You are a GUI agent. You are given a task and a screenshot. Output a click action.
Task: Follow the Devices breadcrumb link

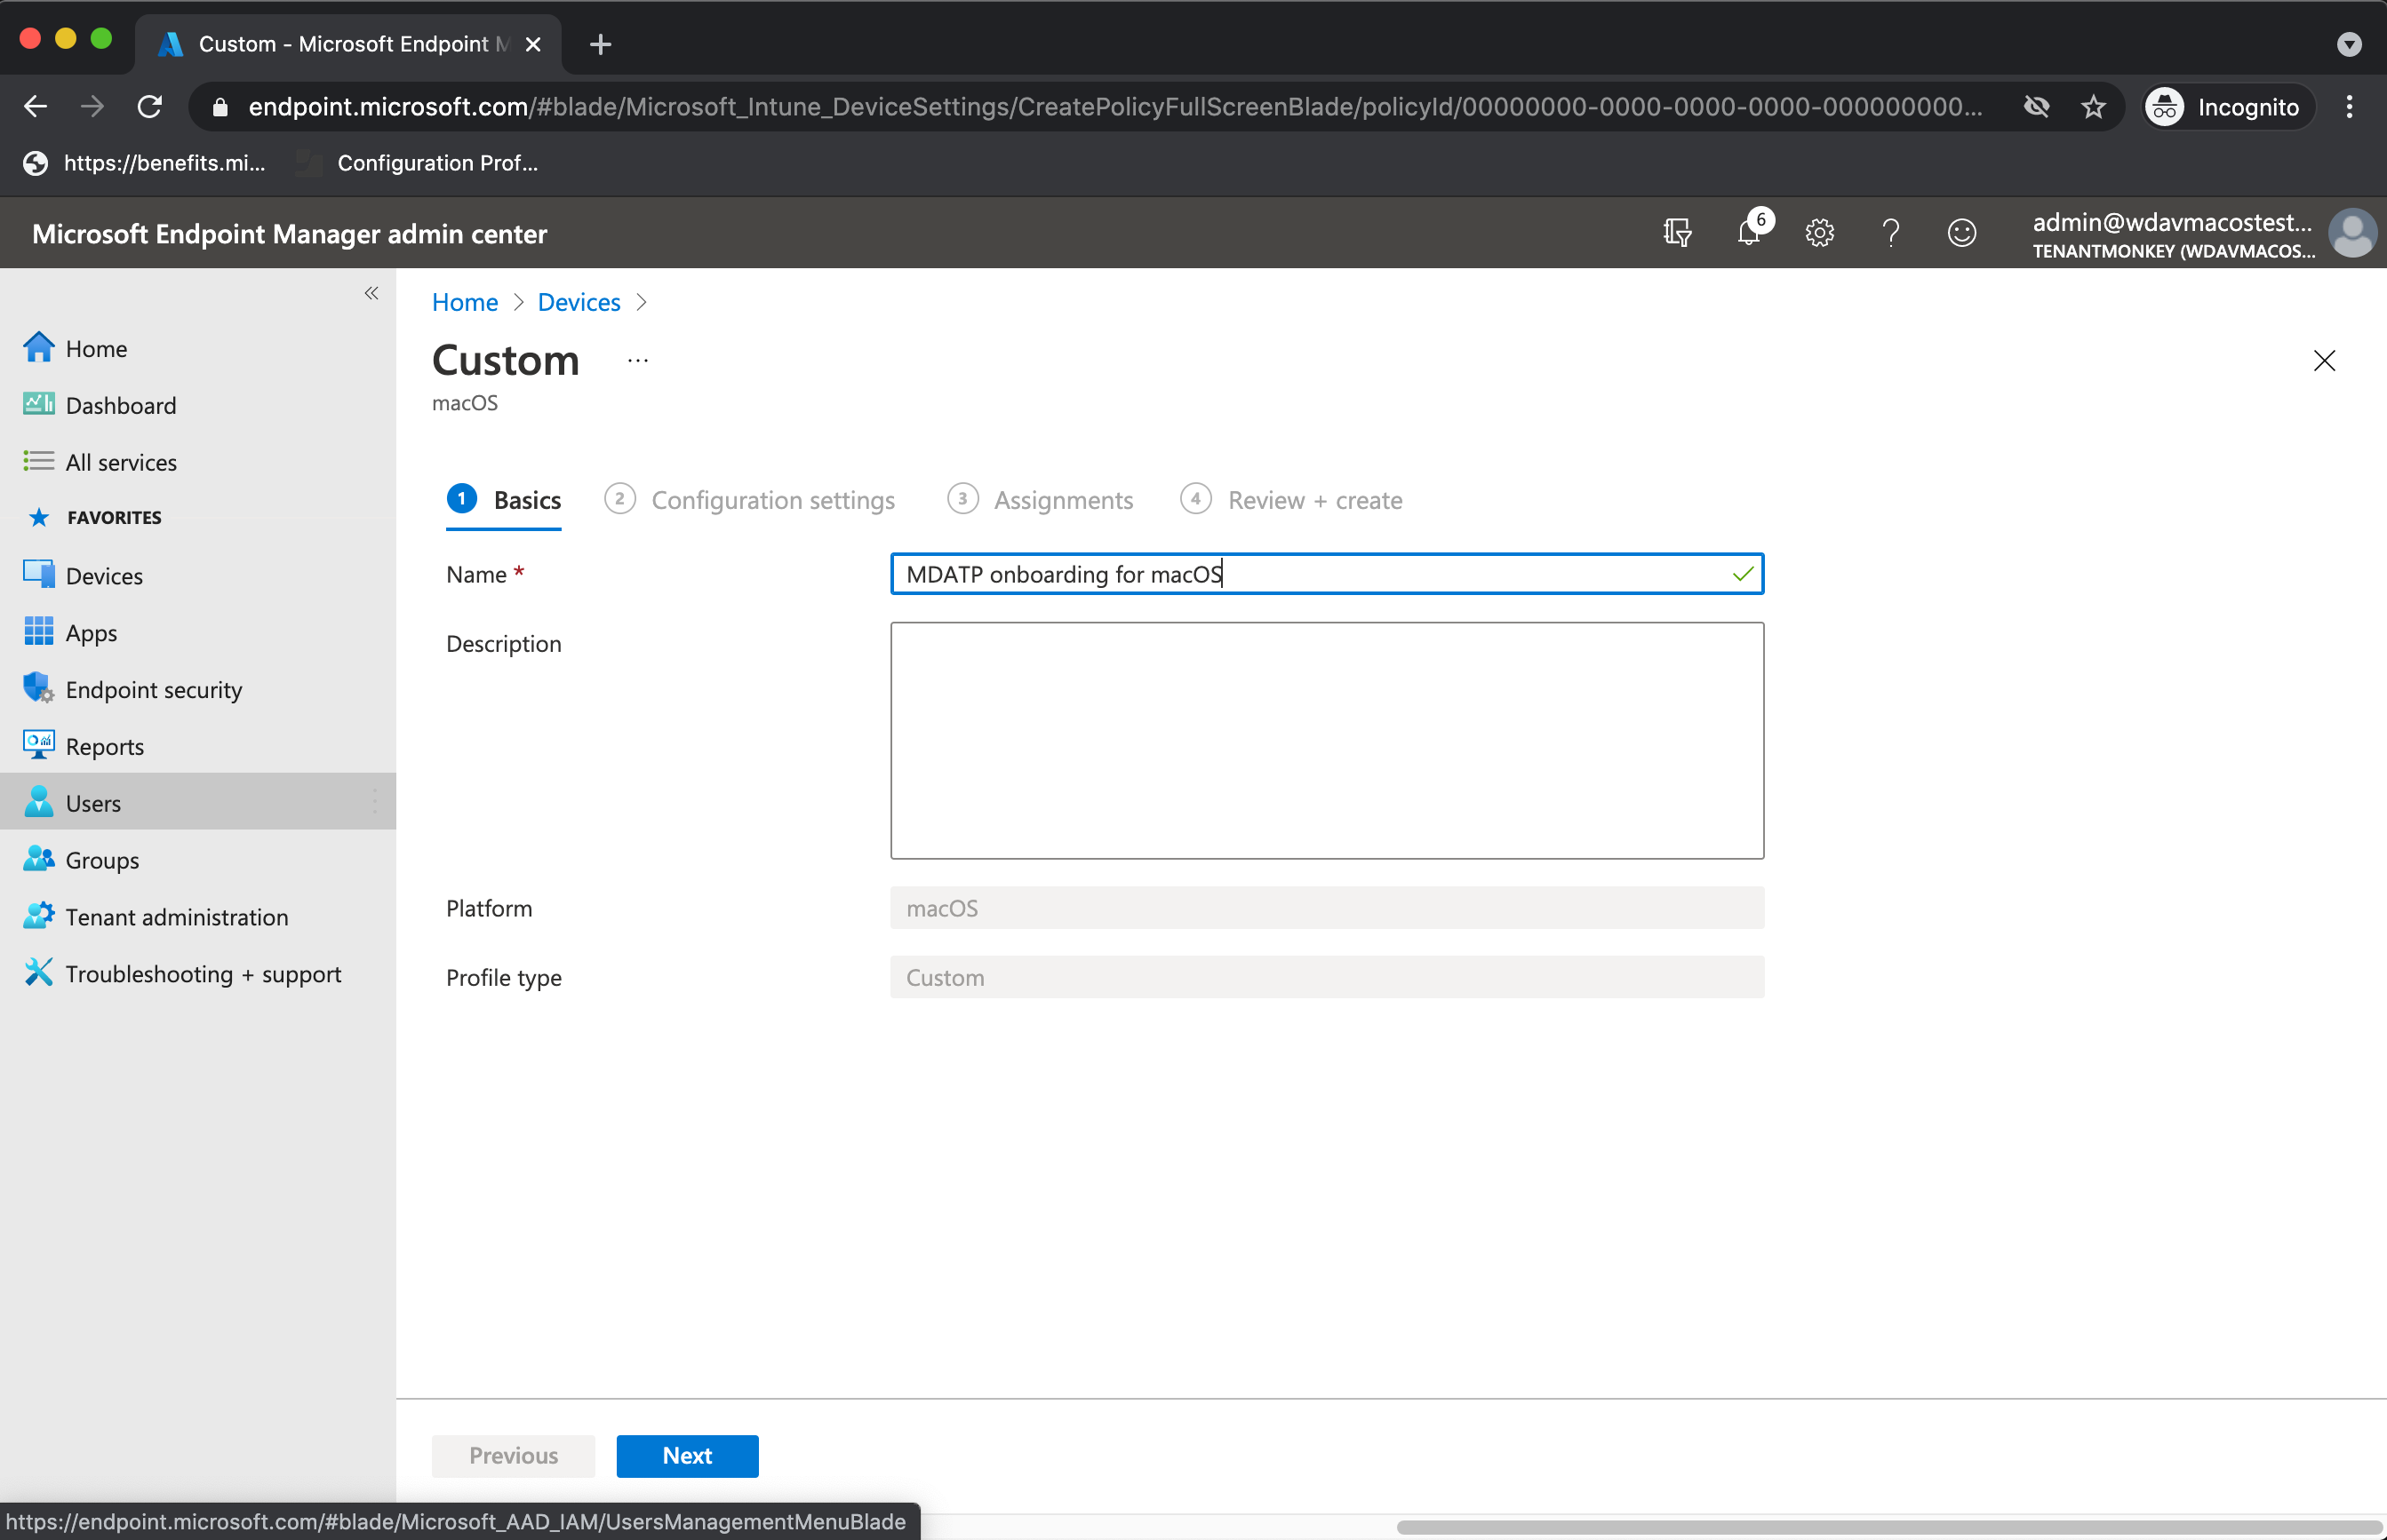coord(579,302)
